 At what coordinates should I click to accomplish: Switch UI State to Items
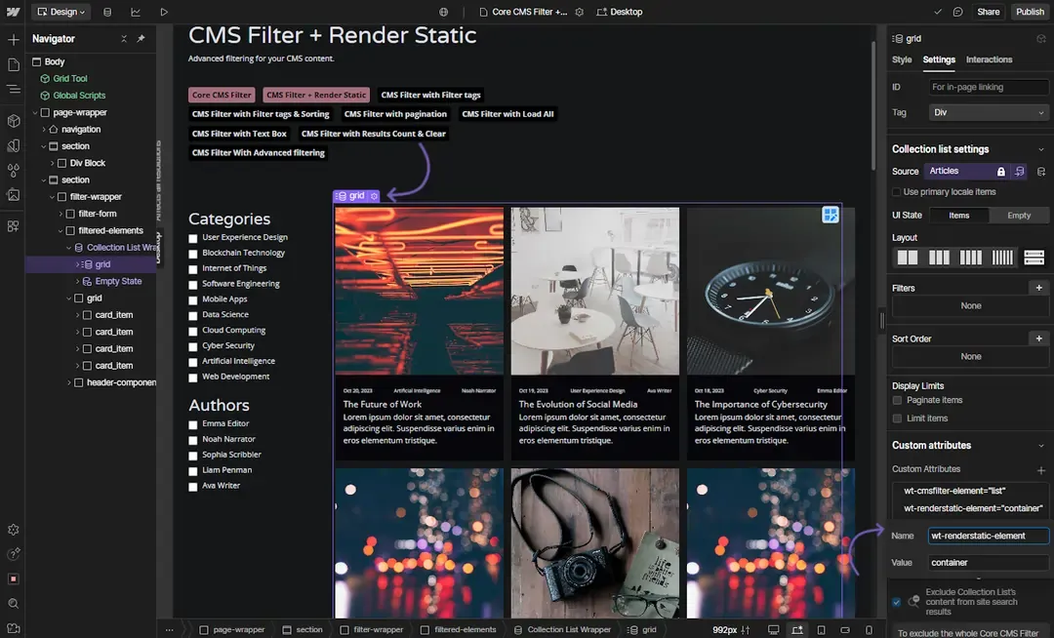(x=958, y=216)
